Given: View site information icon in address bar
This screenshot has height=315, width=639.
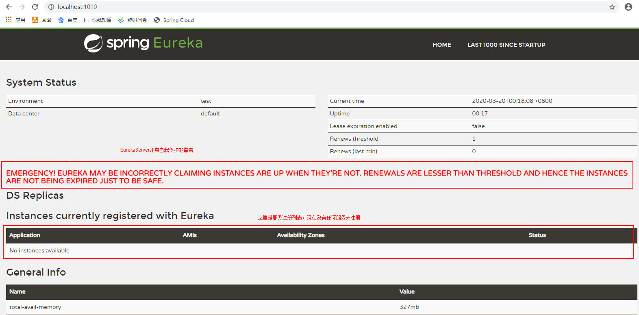Looking at the screenshot, I should [x=51, y=7].
